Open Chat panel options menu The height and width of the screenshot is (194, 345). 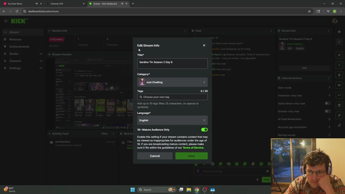pyautogui.click(x=271, y=31)
